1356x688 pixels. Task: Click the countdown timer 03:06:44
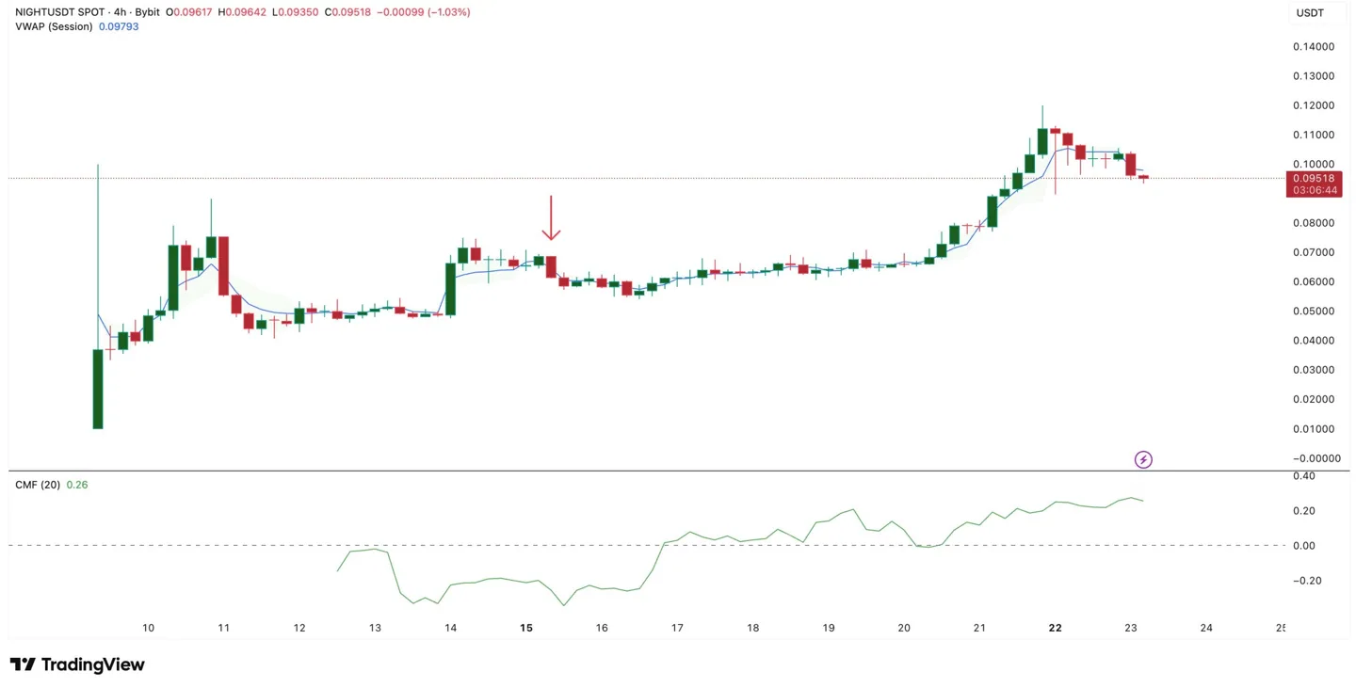[1313, 190]
